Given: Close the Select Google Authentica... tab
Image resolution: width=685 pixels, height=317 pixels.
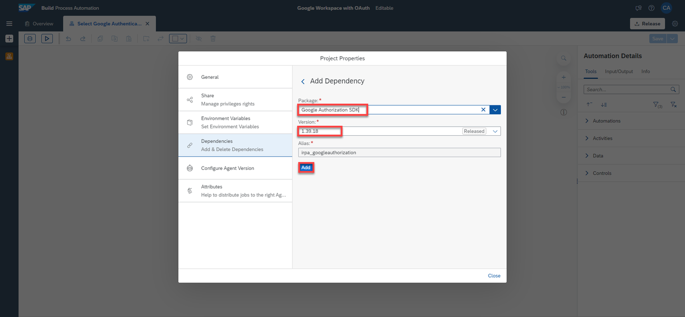Looking at the screenshot, I should (x=147, y=24).
